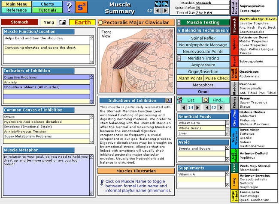Select Latissimus Dorsi in the muscle list
Image resolution: width=279 pixels, height=204 pixels.
[253, 37]
